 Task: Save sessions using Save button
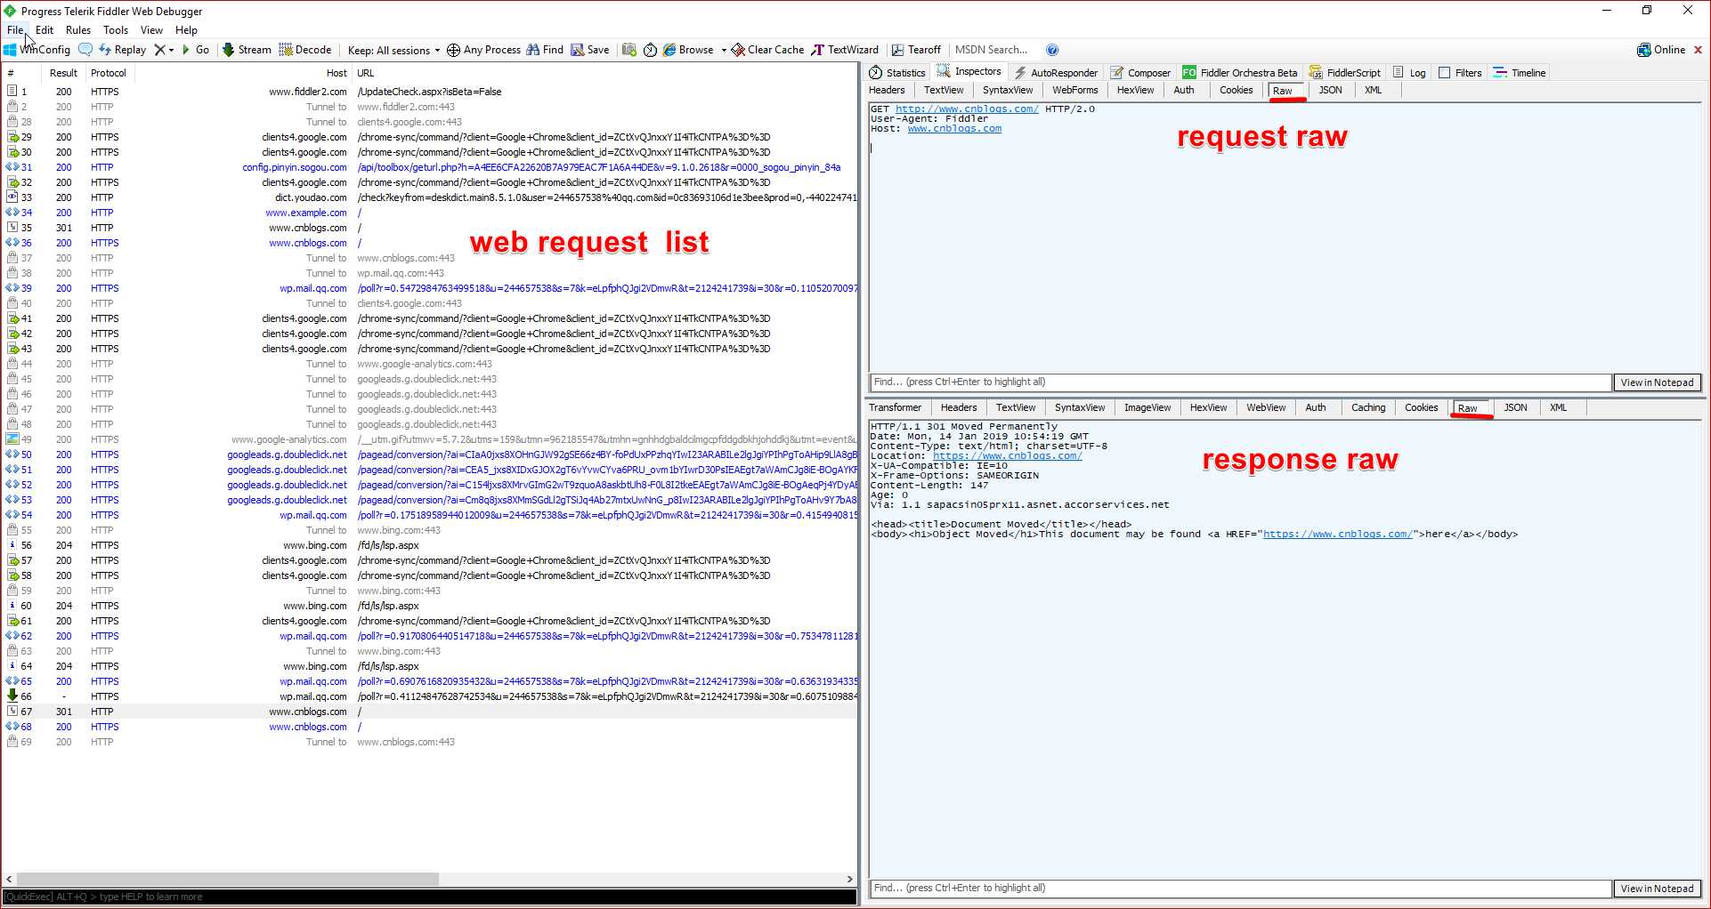click(x=590, y=50)
